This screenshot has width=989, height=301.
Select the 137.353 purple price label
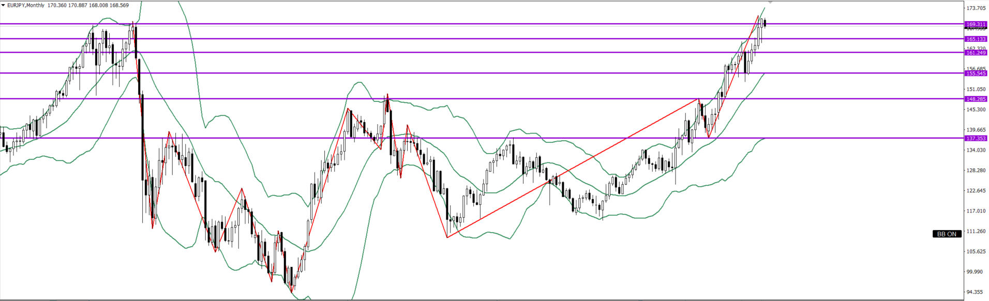click(976, 139)
